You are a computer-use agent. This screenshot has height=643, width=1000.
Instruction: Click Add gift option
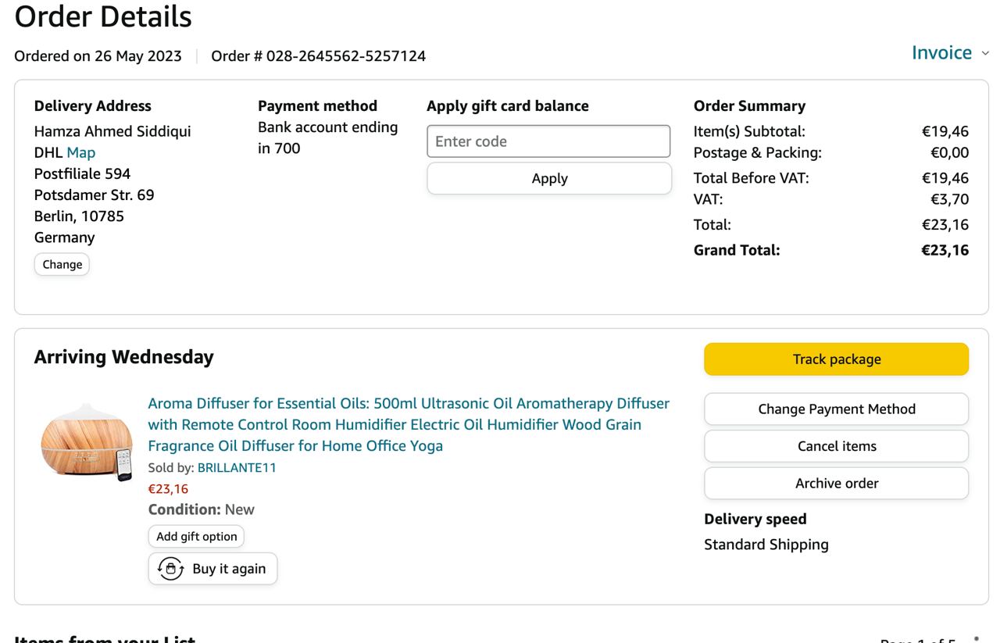coord(196,536)
